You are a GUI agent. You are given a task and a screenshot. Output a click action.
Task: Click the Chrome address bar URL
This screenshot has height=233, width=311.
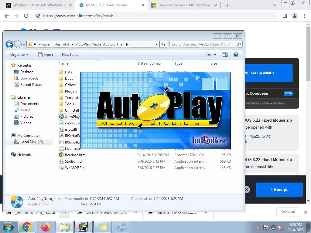[78, 16]
